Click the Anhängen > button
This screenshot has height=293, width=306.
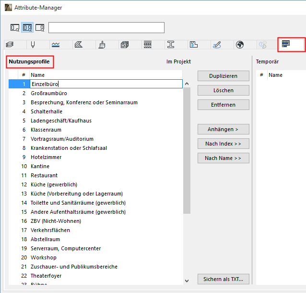pos(223,129)
